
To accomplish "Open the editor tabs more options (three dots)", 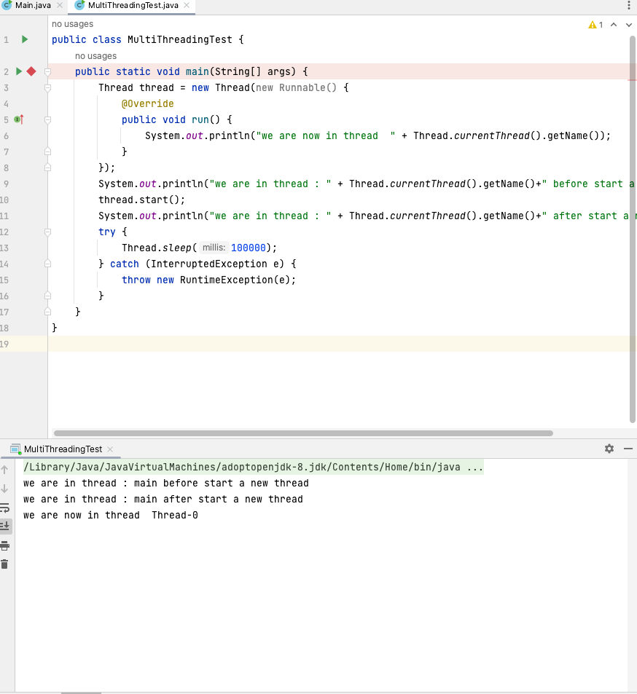I will coord(628,5).
